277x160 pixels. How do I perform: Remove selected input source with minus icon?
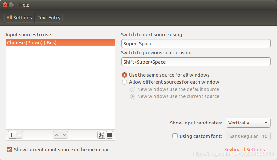(x=20, y=135)
